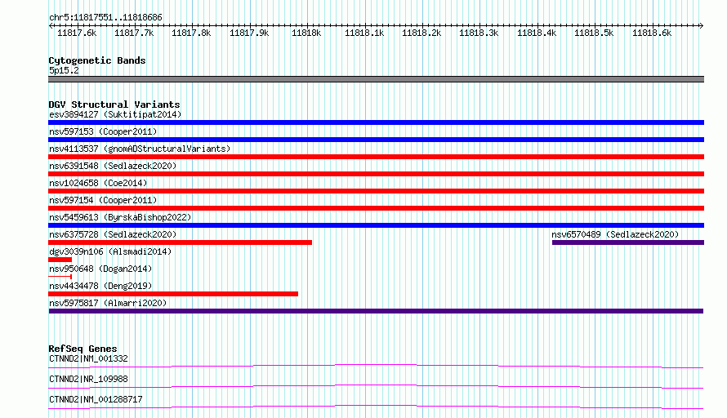The image size is (727, 418).
Task: Select the nsv4434478 (Deng2019) label
Action: pyautogui.click(x=100, y=286)
